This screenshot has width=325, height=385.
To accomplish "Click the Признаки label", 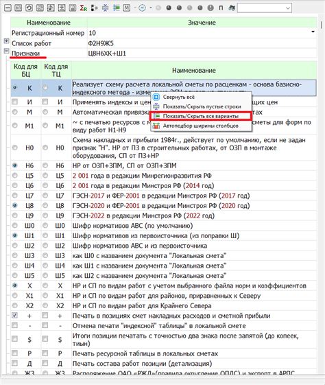I will coord(26,54).
